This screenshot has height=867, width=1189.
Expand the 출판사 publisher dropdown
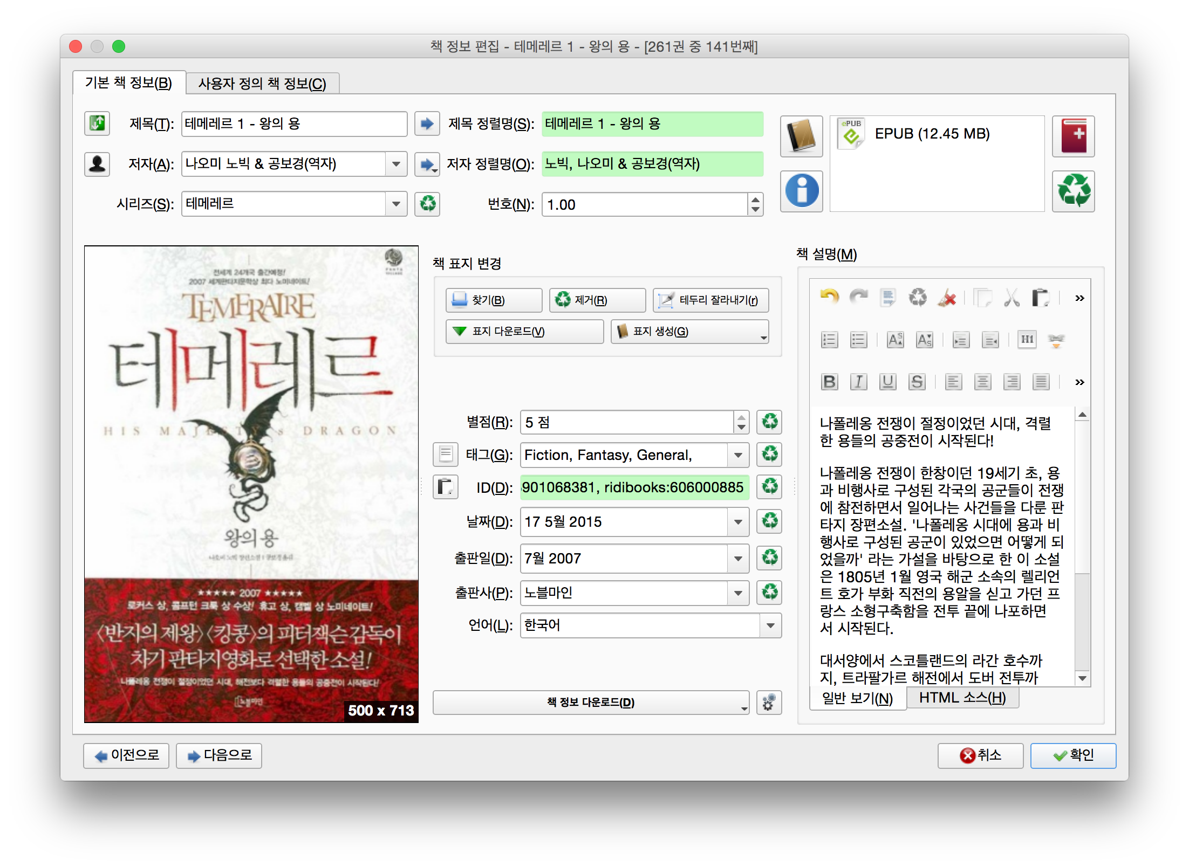738,593
